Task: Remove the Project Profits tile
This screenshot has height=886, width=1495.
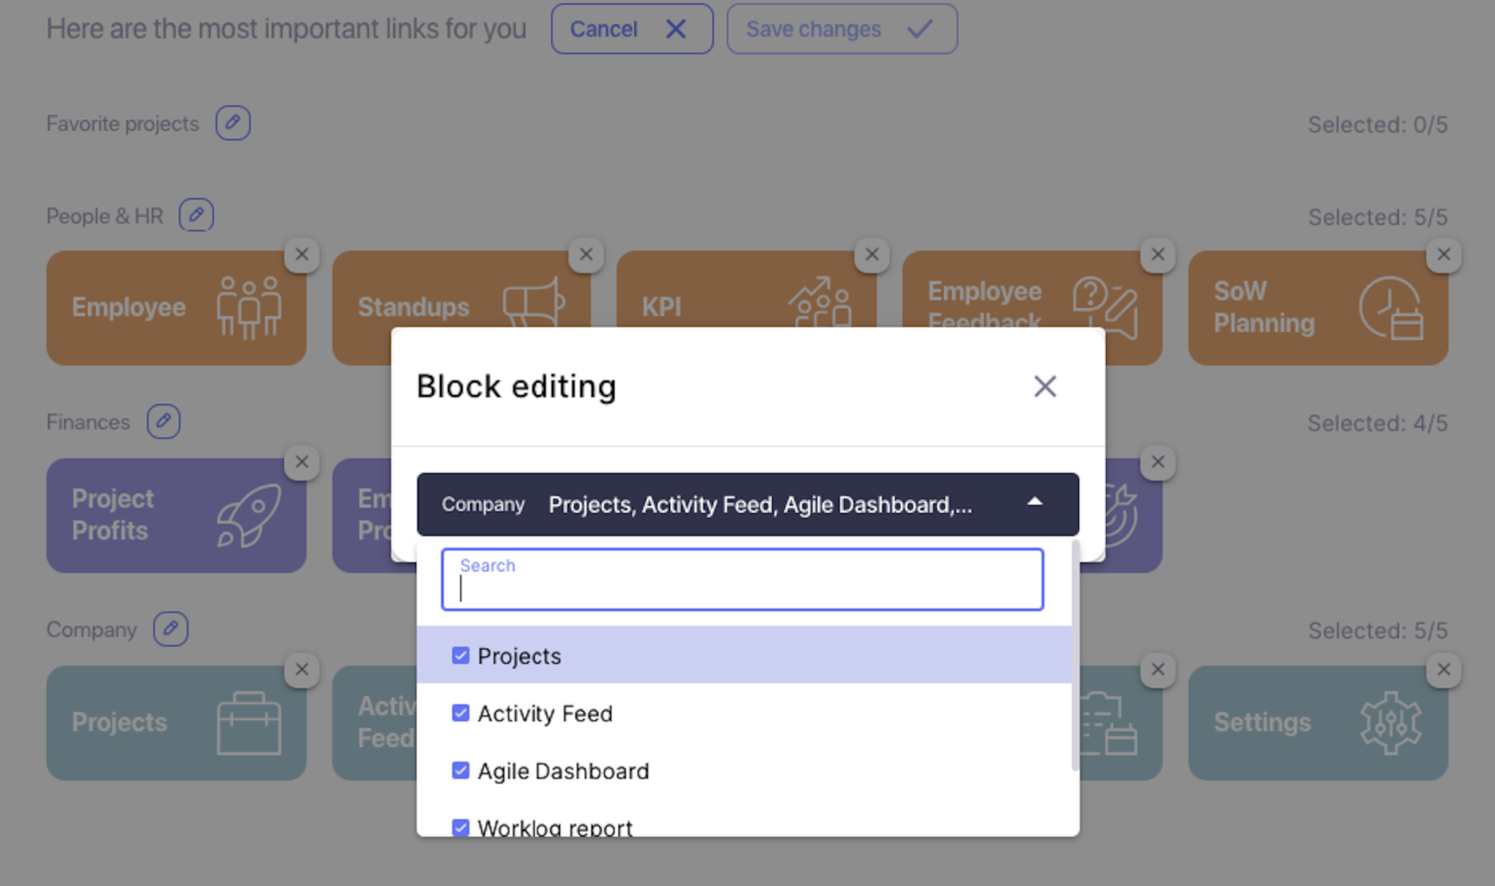Action: point(302,462)
